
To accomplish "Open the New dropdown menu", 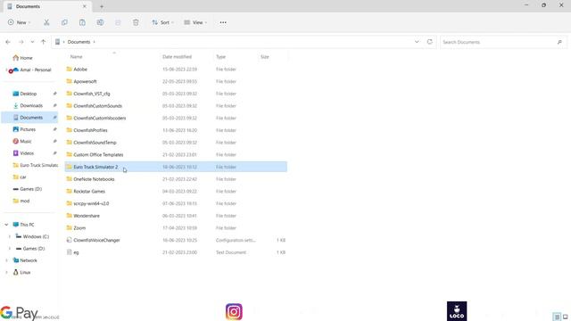I will coord(20,22).
